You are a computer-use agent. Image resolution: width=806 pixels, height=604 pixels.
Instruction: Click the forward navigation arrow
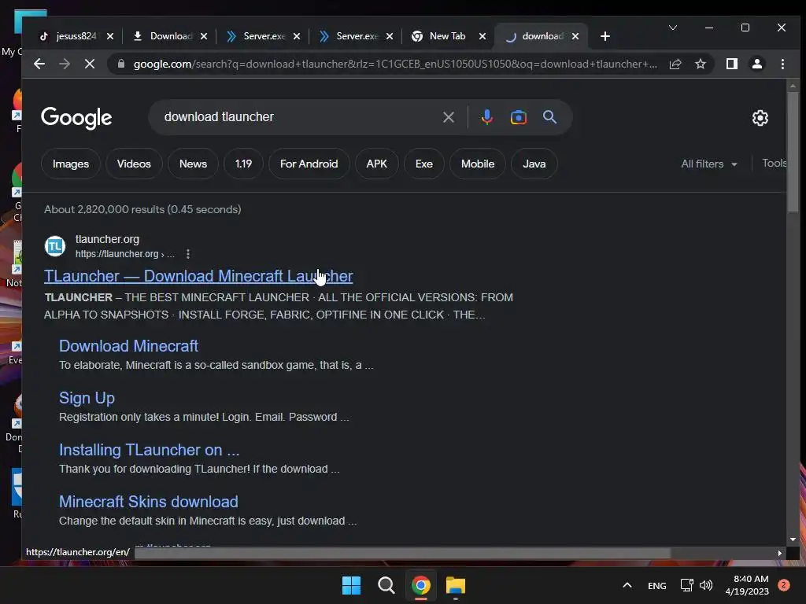[65, 64]
